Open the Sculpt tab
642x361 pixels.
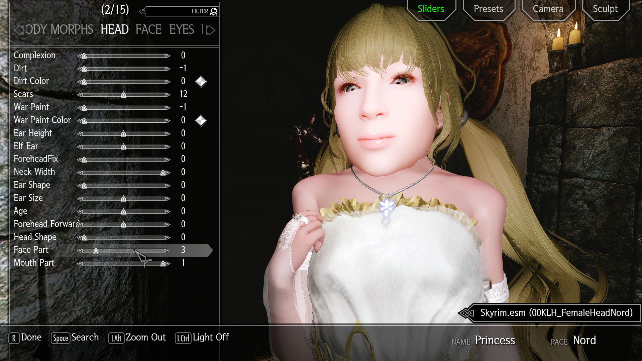pyautogui.click(x=605, y=9)
